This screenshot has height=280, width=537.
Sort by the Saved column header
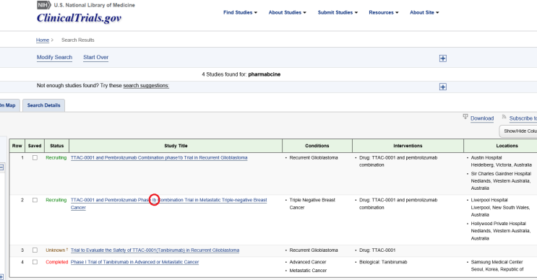(35, 146)
